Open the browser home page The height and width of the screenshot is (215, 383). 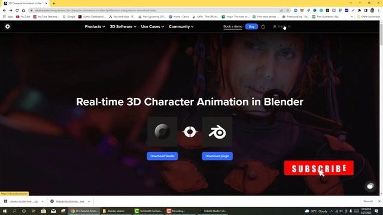click(23, 11)
